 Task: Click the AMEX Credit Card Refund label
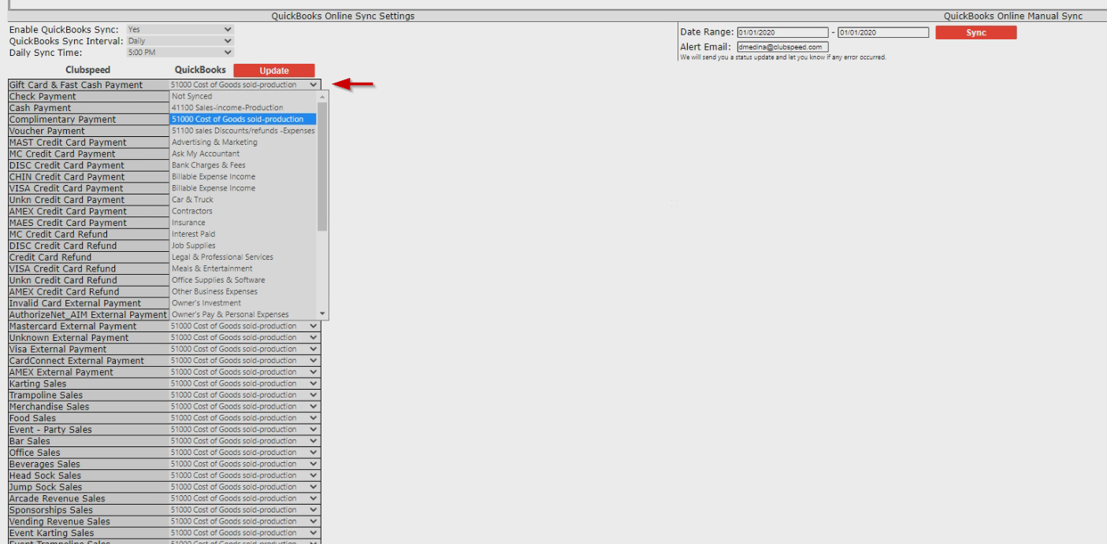click(64, 292)
